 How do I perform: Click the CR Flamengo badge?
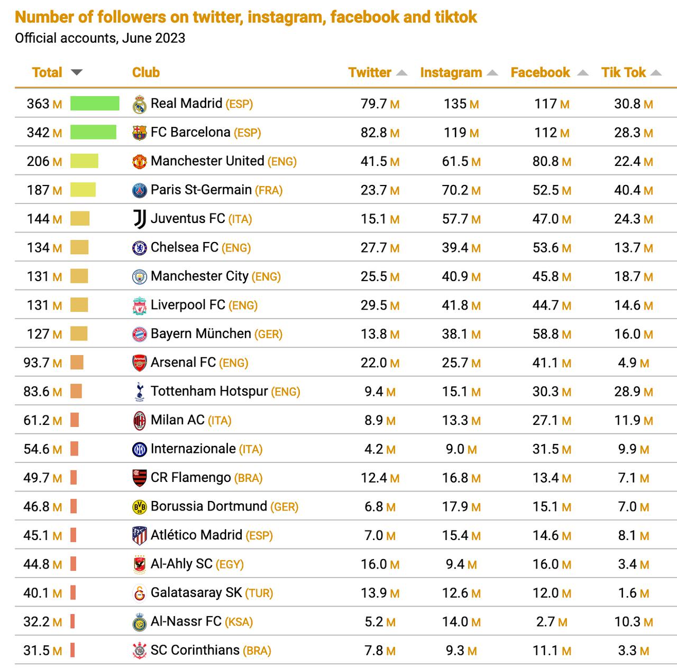139,478
